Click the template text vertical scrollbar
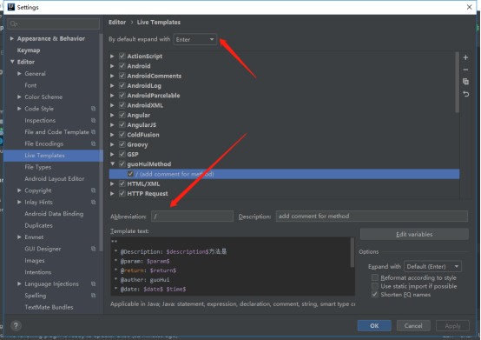Viewport: 481px width, 340px height. (x=353, y=252)
